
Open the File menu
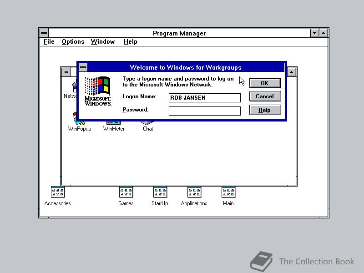click(x=49, y=41)
